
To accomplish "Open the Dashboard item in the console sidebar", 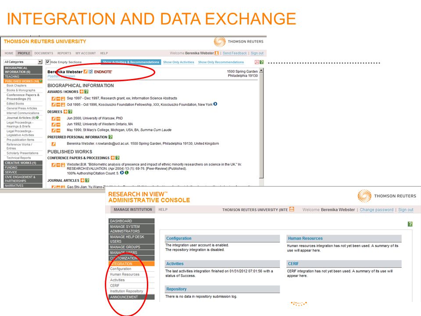I will 132,221.
